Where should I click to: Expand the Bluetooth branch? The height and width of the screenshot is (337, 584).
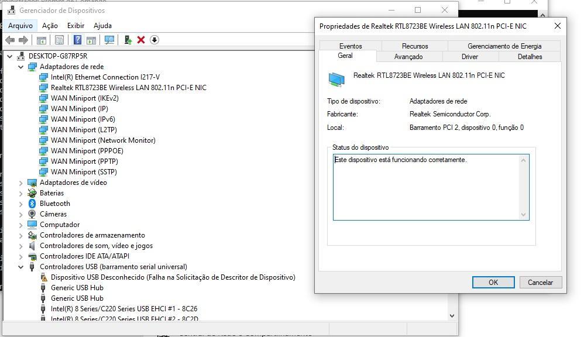pyautogui.click(x=21, y=204)
